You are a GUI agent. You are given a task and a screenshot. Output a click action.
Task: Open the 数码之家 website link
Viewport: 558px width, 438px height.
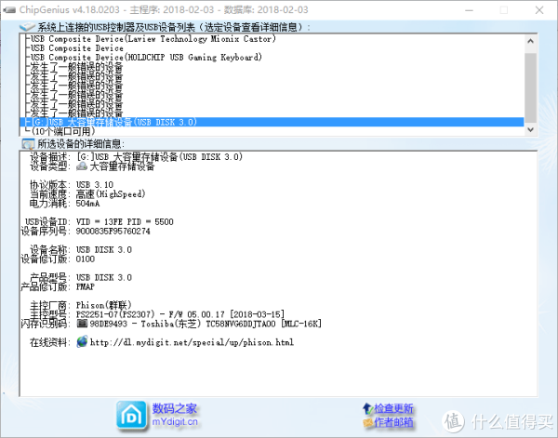(x=175, y=408)
